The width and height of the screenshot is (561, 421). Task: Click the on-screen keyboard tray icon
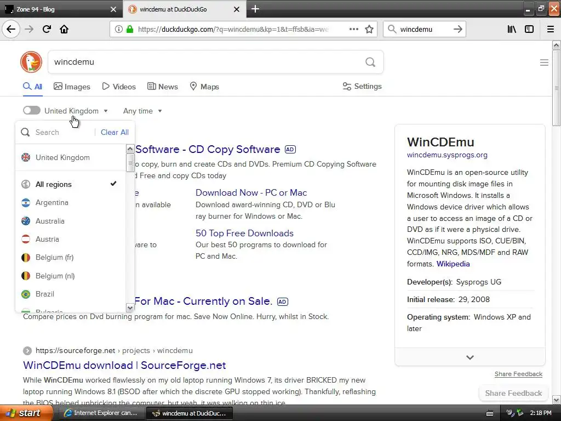490,413
